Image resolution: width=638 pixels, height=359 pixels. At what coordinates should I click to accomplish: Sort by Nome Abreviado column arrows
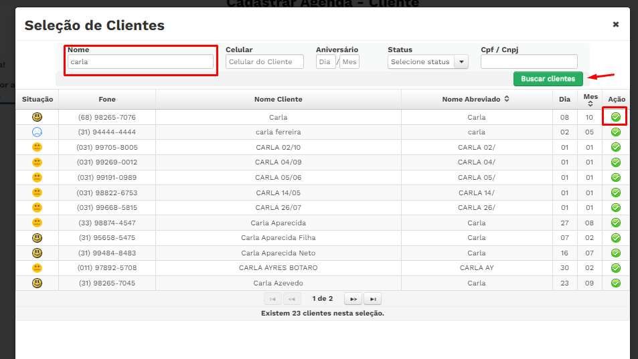click(507, 99)
